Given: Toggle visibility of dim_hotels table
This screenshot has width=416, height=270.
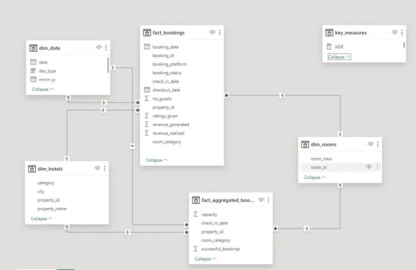Looking at the screenshot, I should (x=97, y=168).
